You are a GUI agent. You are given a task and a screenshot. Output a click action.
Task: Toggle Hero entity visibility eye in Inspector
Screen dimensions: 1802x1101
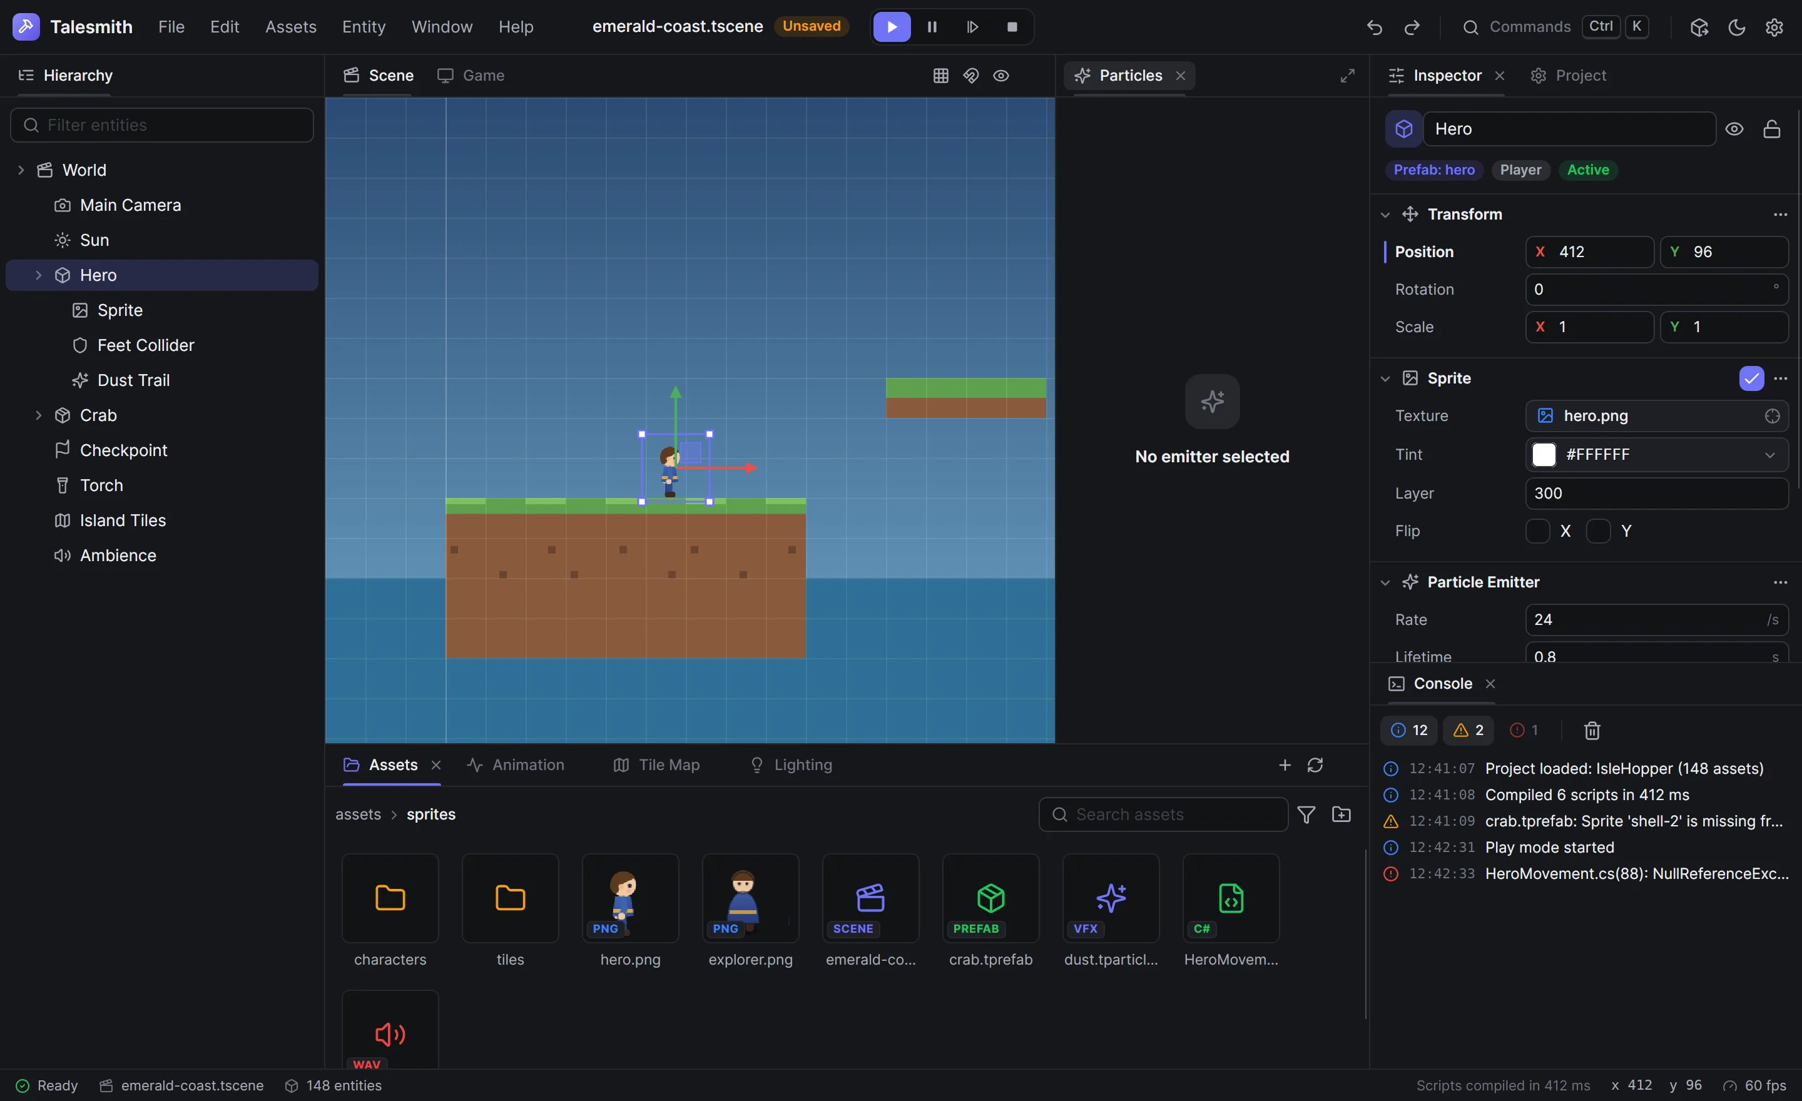tap(1734, 129)
